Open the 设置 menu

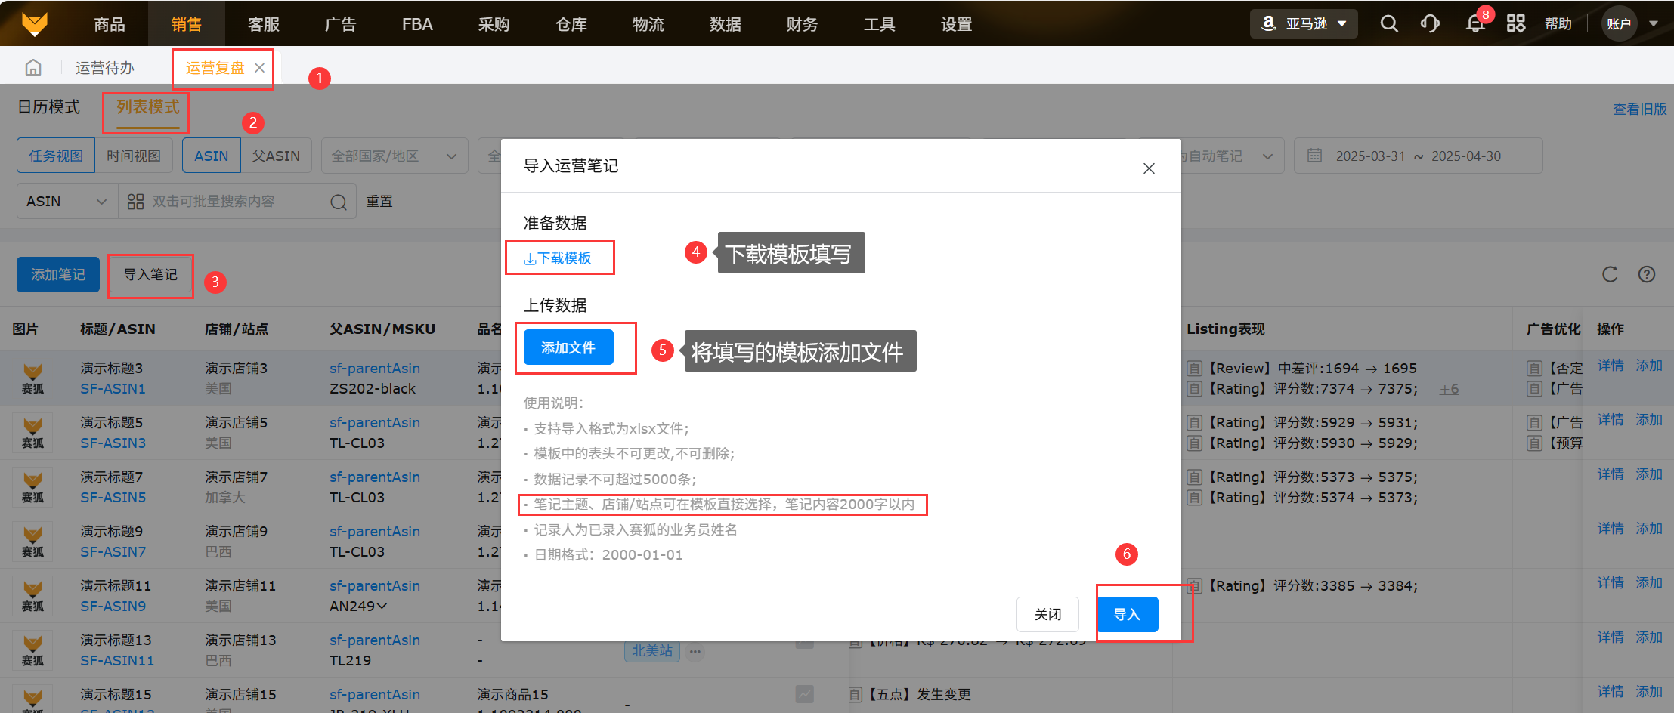point(956,24)
